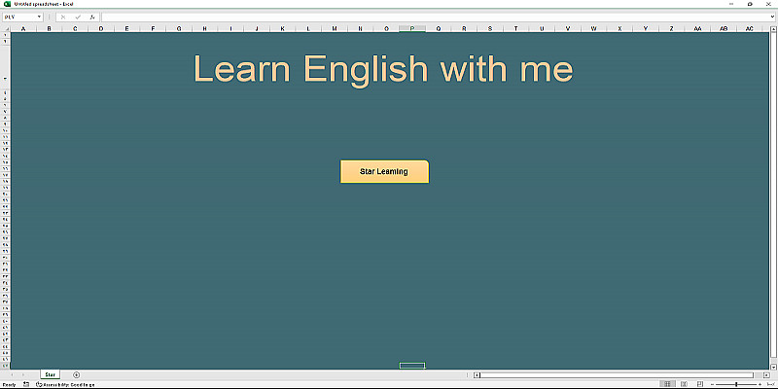Open Insert Function fx icon
The image size is (778, 389).
click(x=92, y=17)
